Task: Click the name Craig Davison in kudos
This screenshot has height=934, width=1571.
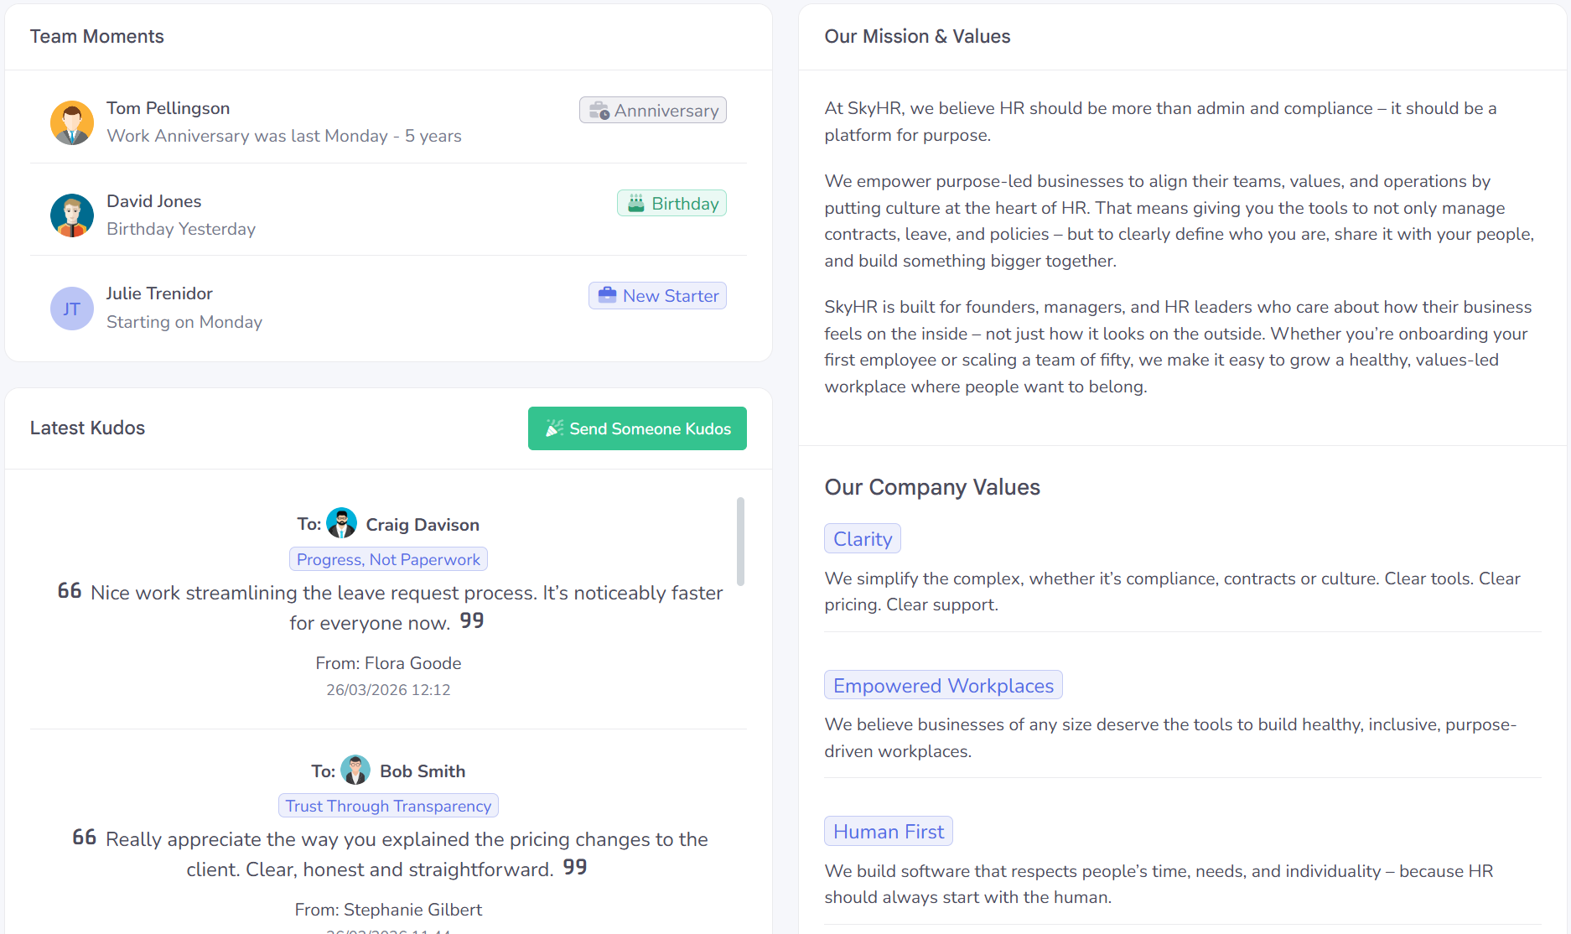Action: click(423, 525)
